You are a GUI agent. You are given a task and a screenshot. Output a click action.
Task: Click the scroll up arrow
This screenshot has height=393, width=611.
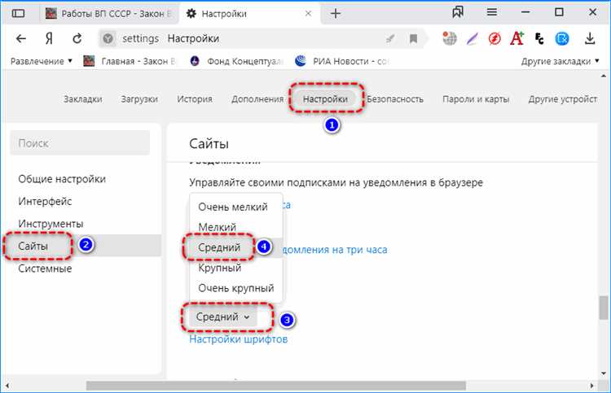(x=604, y=76)
